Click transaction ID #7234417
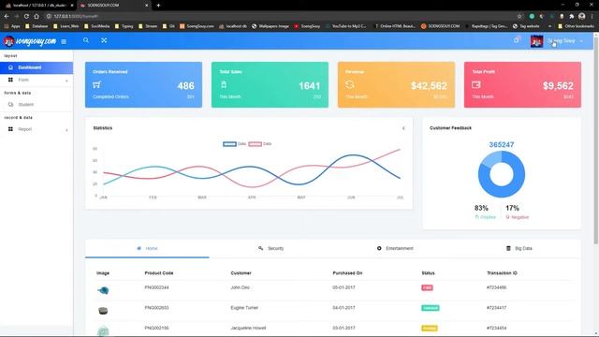 [497, 308]
